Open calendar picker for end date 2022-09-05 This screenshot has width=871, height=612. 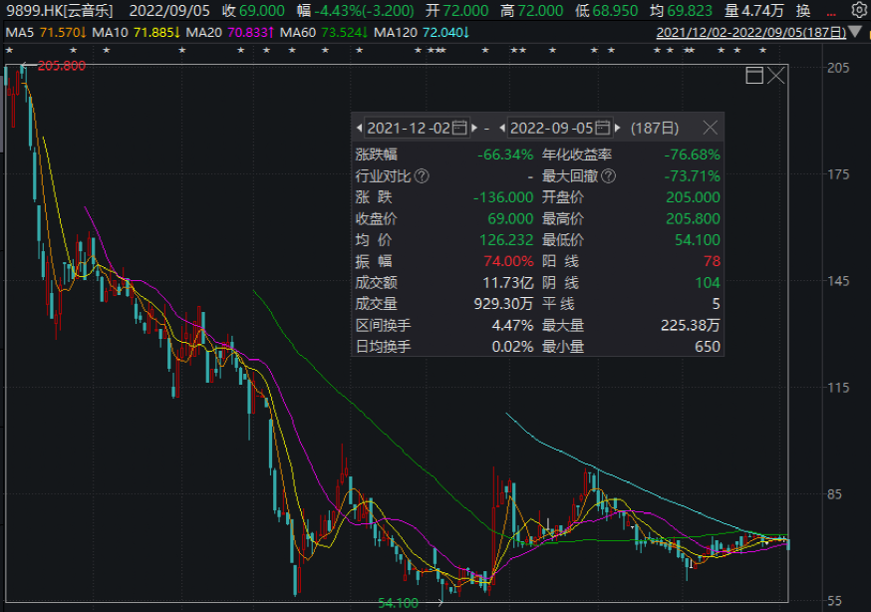[601, 129]
